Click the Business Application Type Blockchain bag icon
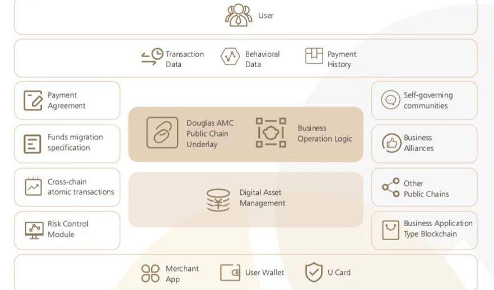This screenshot has height=290, width=494. tap(390, 230)
